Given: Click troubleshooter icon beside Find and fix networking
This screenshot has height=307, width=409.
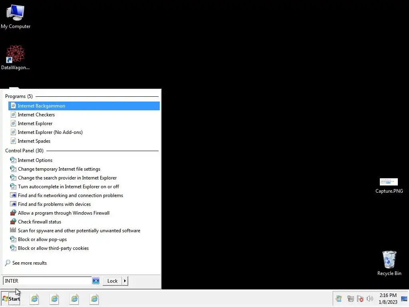Looking at the screenshot, I should pyautogui.click(x=13, y=195).
